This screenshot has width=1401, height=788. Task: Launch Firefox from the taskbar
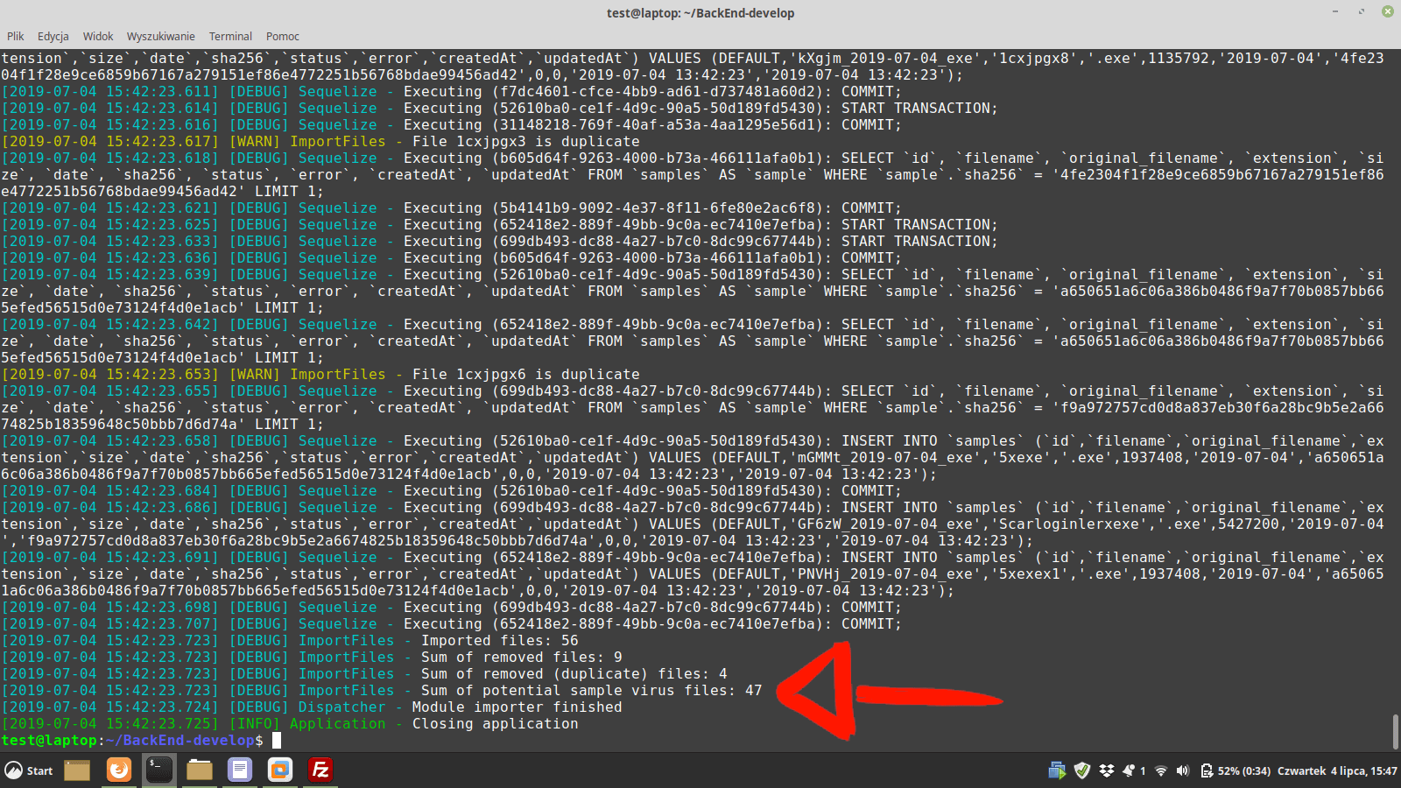[x=118, y=770]
